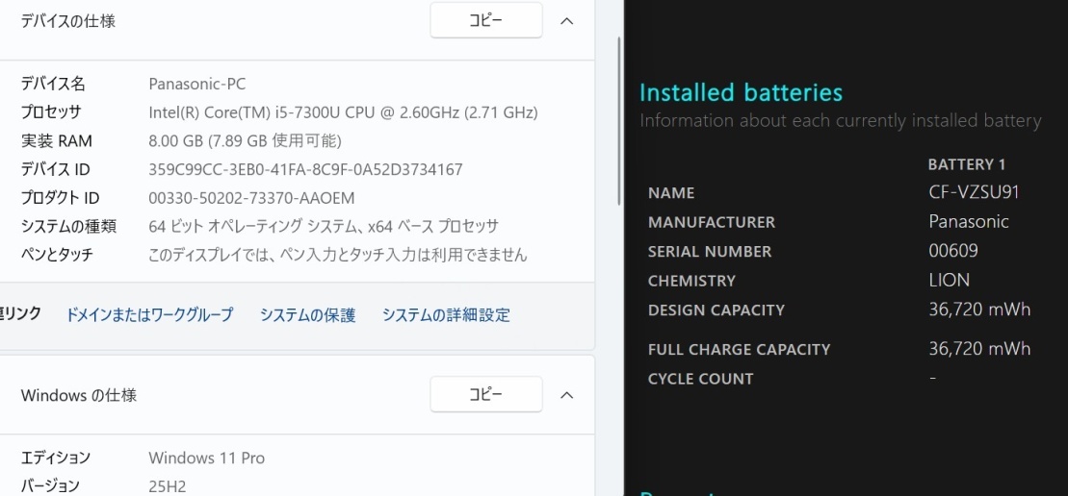Click the デバイス ID value string
Screen dimensions: 1068x496
pyautogui.click(x=305, y=169)
